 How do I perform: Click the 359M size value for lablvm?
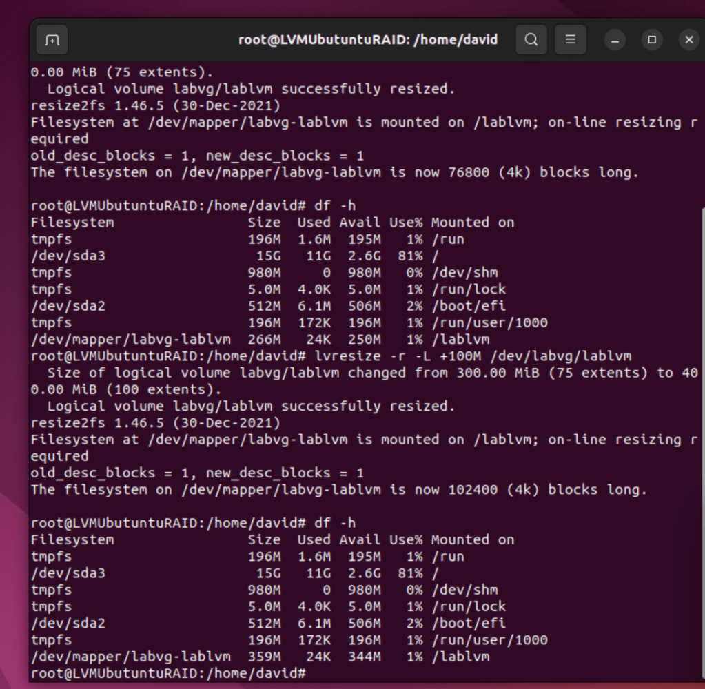point(264,657)
